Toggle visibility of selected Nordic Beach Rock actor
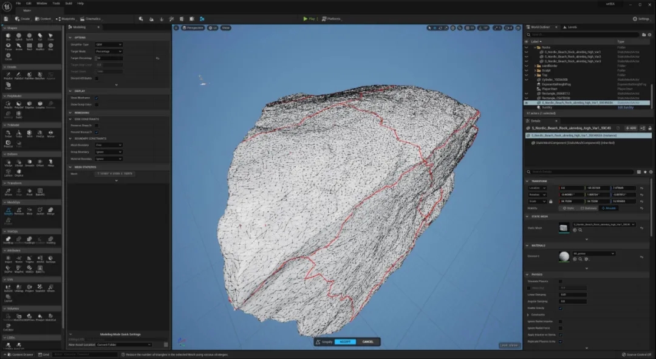 pos(526,103)
